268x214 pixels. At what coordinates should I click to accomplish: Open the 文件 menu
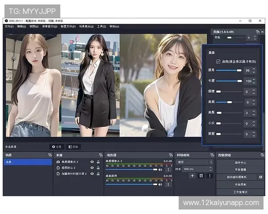(9, 26)
